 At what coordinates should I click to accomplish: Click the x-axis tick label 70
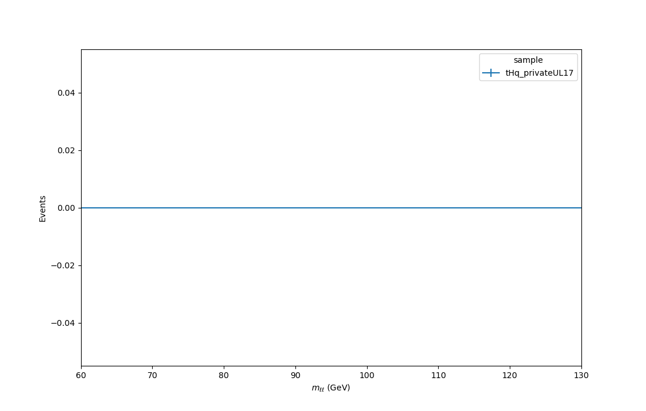point(153,376)
